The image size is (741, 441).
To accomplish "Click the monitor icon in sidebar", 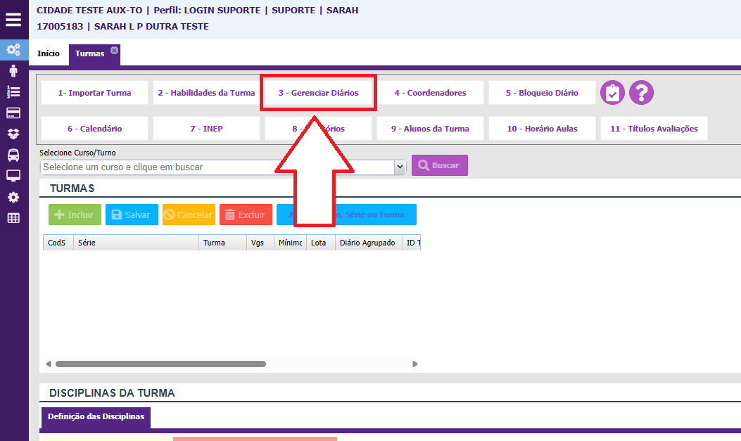I will pyautogui.click(x=13, y=176).
